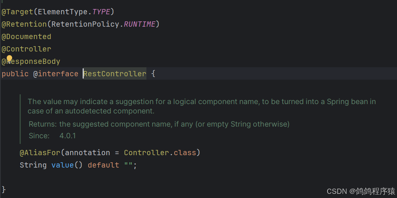Click the @Documented annotation line
Screen dimensions: 397x198
(x=26, y=36)
